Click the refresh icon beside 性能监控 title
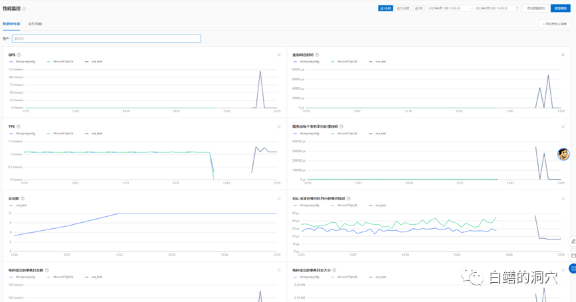 24,9
